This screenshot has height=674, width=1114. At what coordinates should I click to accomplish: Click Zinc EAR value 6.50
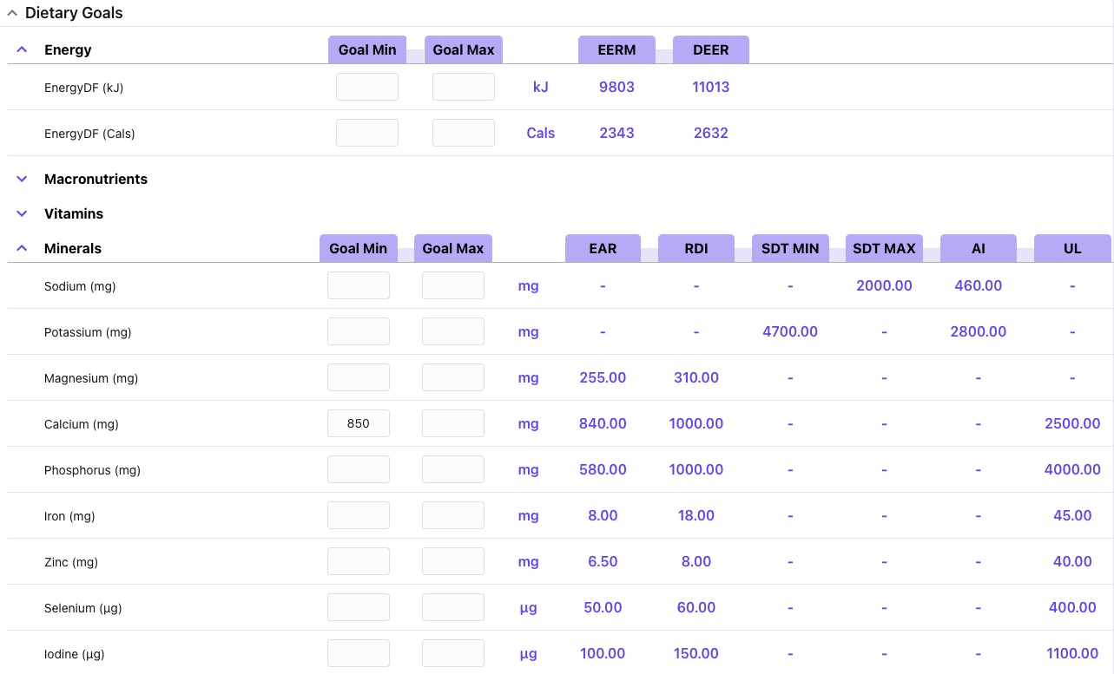pyautogui.click(x=603, y=561)
